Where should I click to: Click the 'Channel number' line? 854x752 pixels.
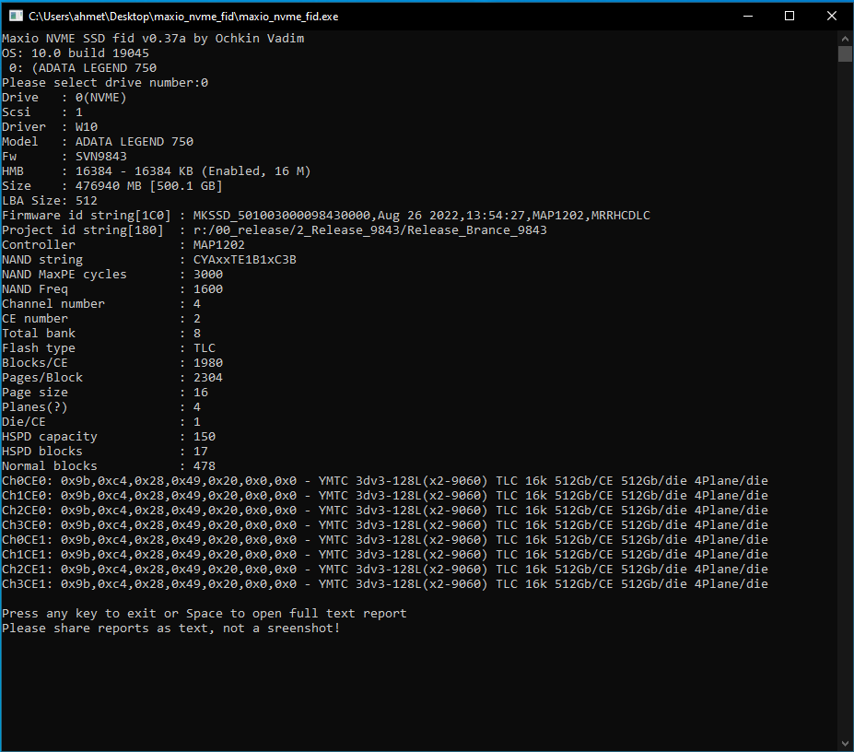pos(101,303)
